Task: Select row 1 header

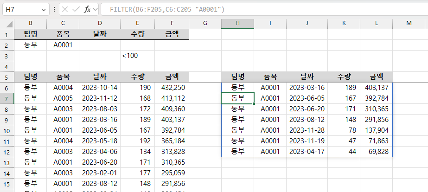Action: coord(7,34)
